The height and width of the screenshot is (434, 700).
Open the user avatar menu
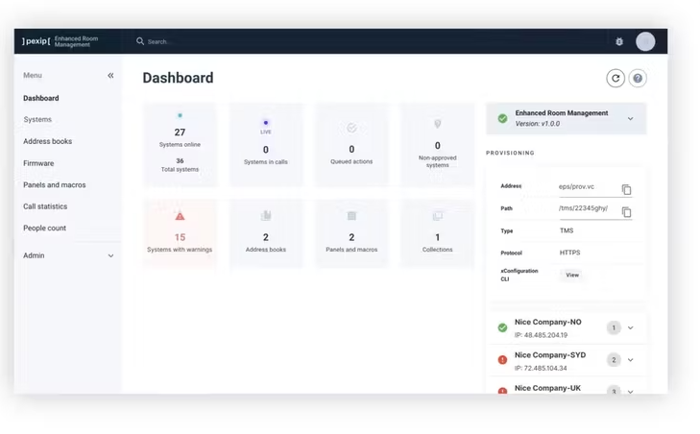click(645, 41)
